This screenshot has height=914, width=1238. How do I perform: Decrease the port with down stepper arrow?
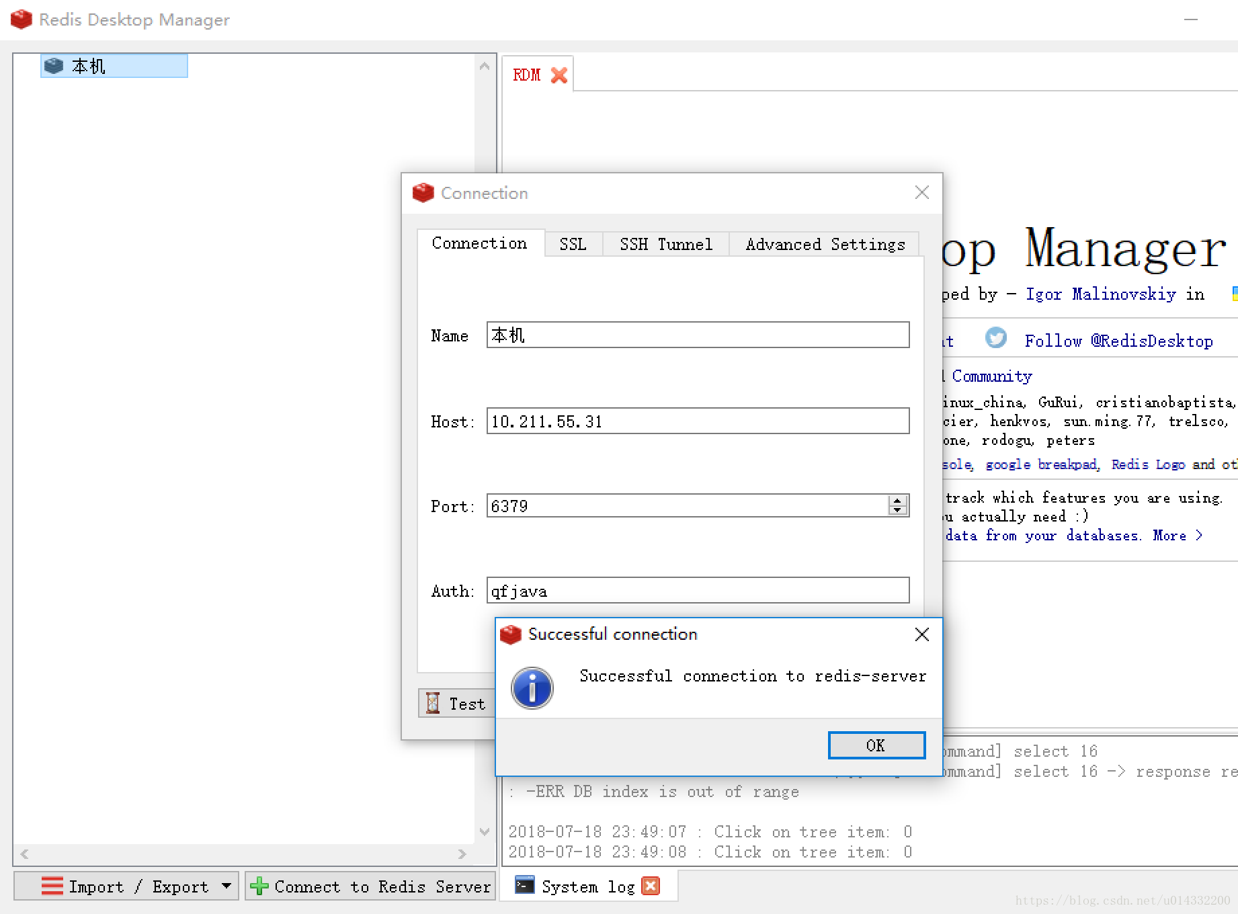coord(898,510)
